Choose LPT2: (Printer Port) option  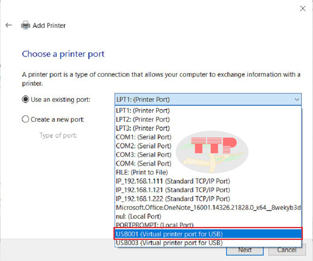208,119
